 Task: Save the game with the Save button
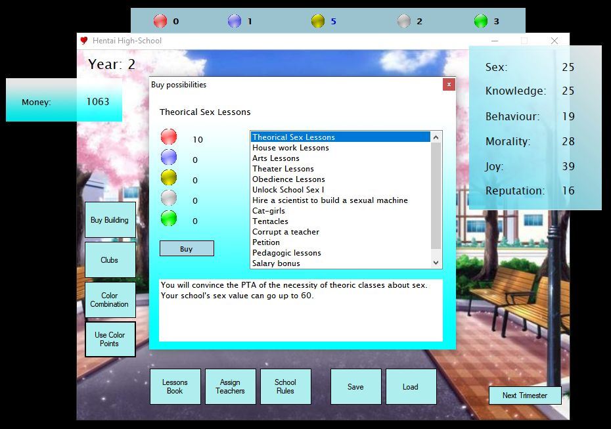[355, 387]
